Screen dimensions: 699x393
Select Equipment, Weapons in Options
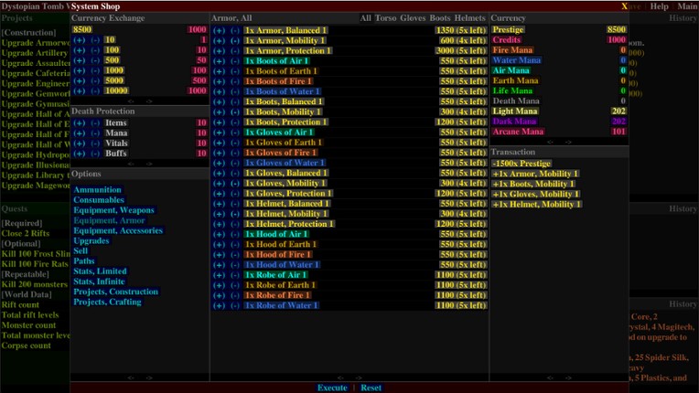coord(113,210)
